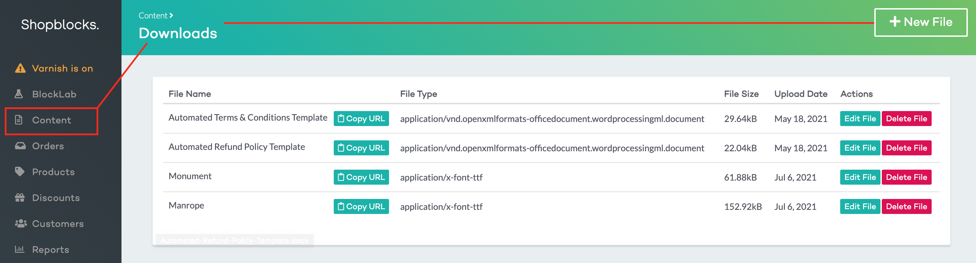The height and width of the screenshot is (263, 976).
Task: Edit the Manrope file
Action: [860, 206]
